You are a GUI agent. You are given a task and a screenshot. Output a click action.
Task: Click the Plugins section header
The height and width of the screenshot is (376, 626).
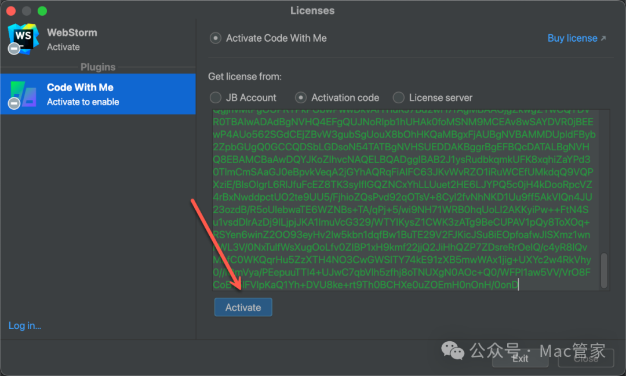click(x=98, y=67)
